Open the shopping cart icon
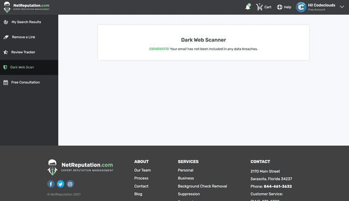 tap(260, 7)
